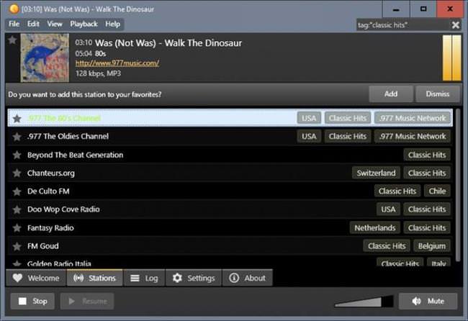
Task: Adjust the volume slider
Action: click(364, 302)
